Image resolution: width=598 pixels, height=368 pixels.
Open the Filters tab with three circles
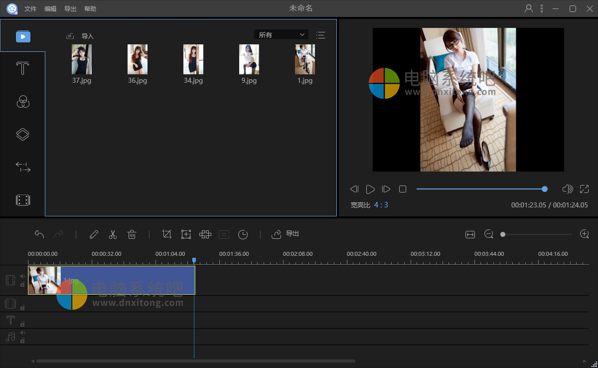(23, 102)
